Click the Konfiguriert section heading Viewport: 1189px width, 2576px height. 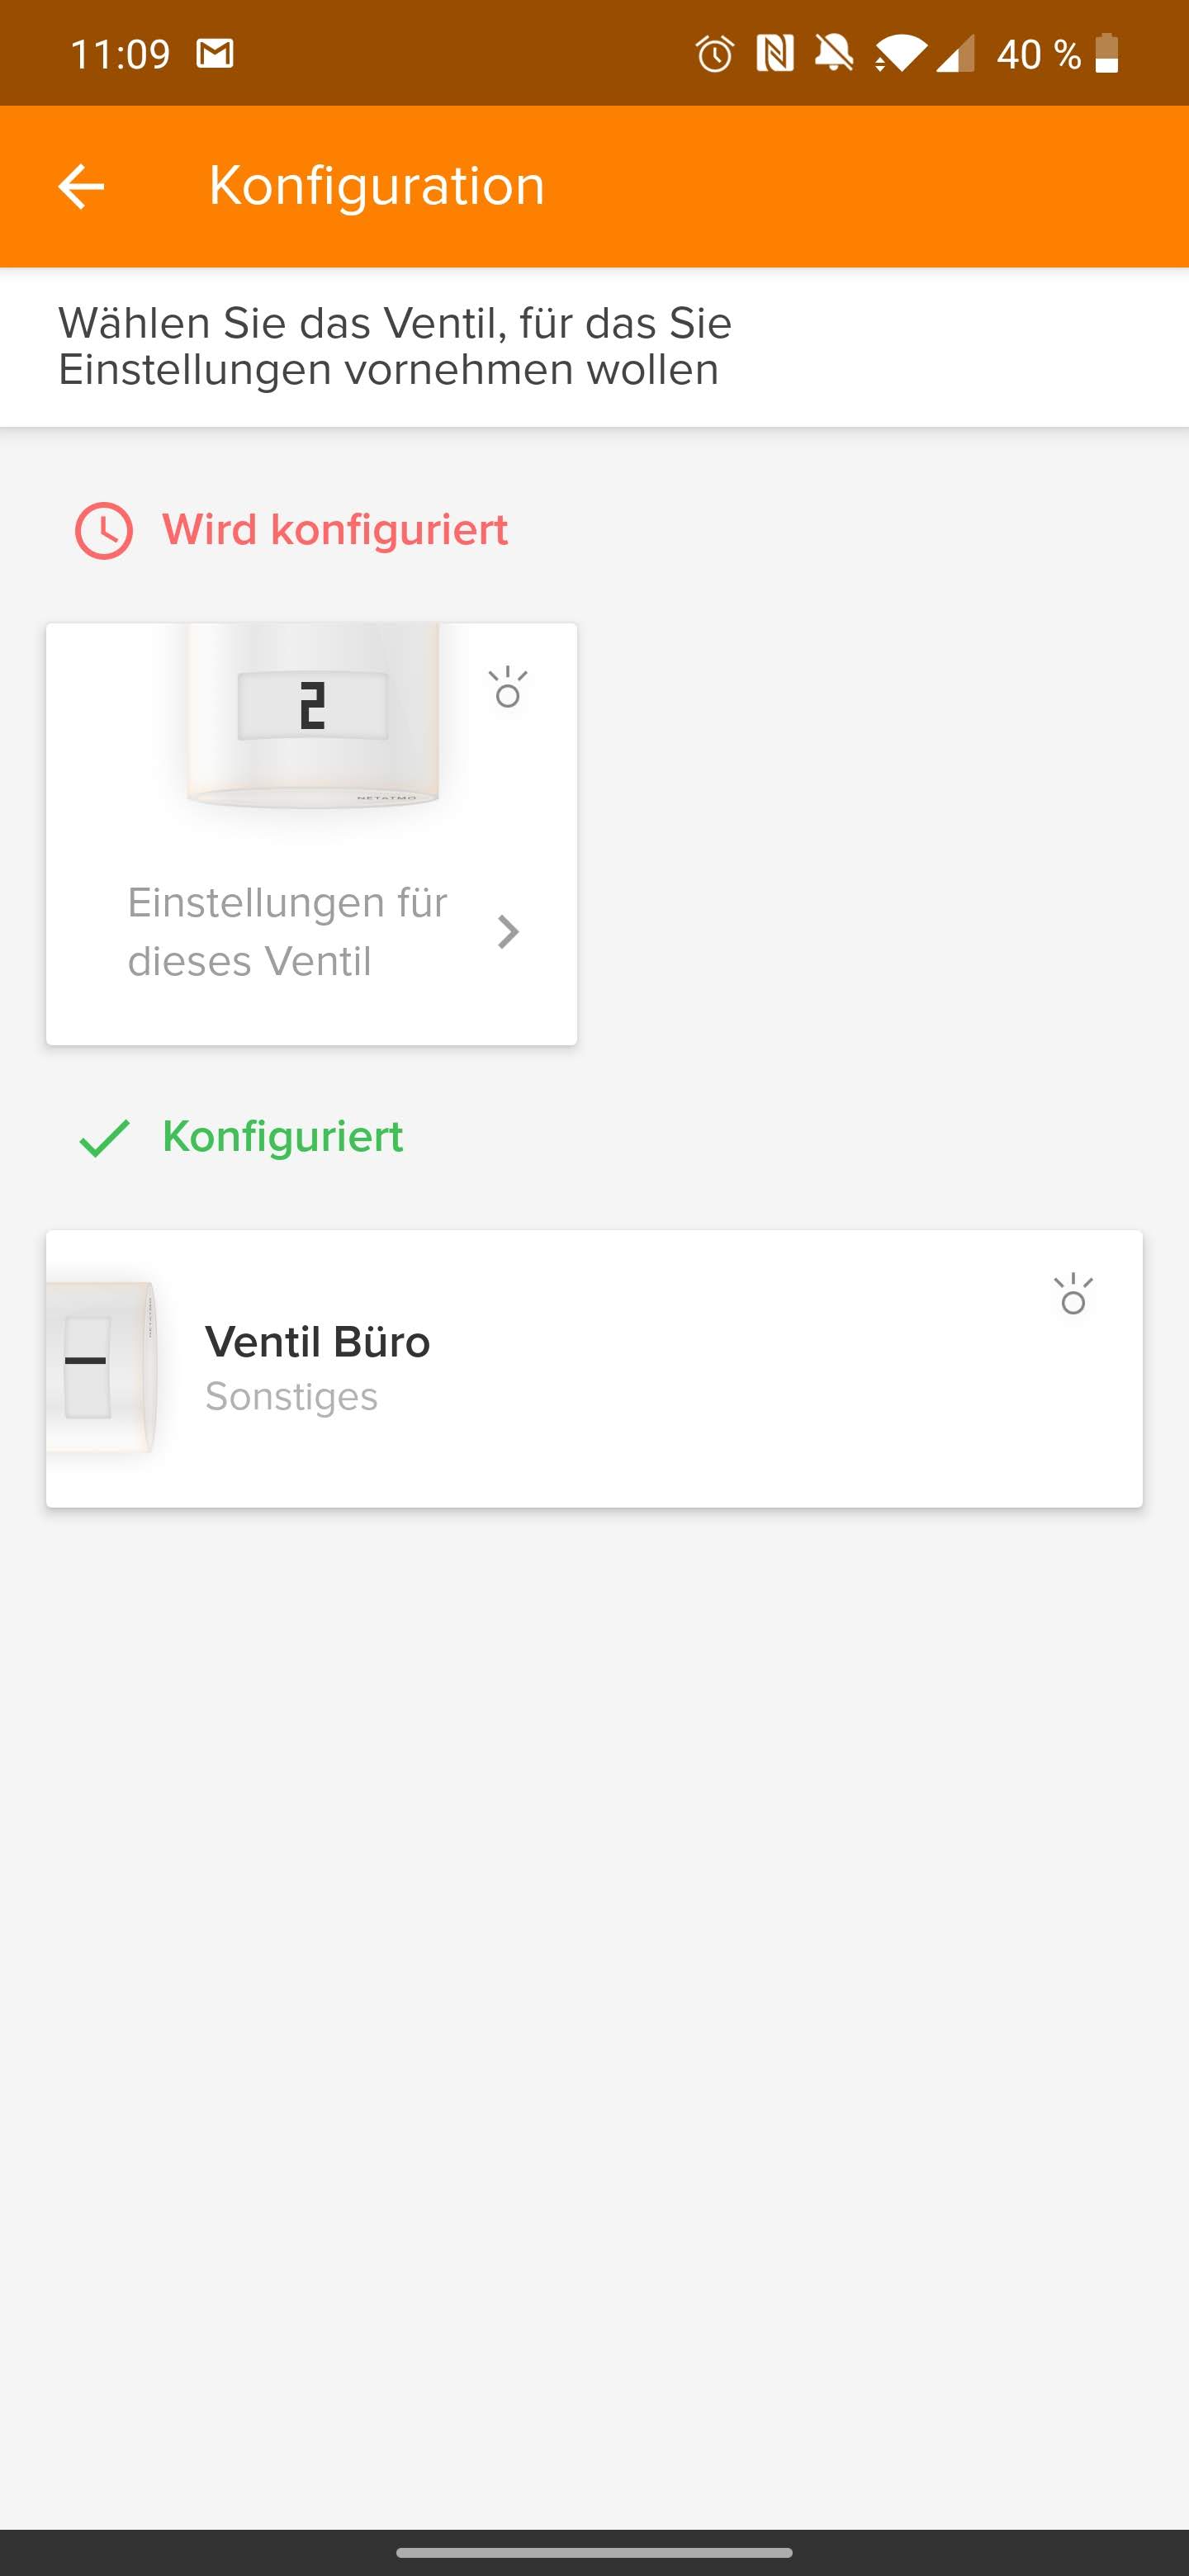pos(282,1137)
